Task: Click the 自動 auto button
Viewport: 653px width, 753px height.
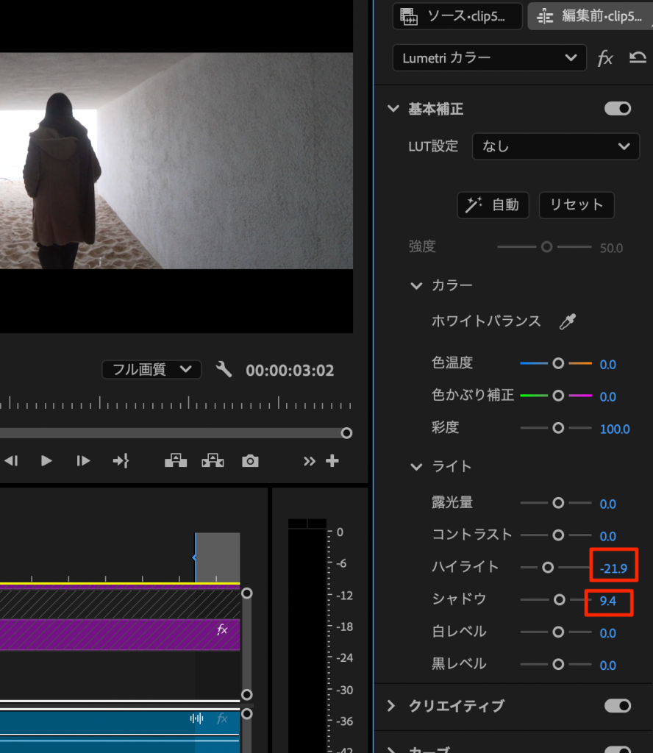Action: pos(492,205)
